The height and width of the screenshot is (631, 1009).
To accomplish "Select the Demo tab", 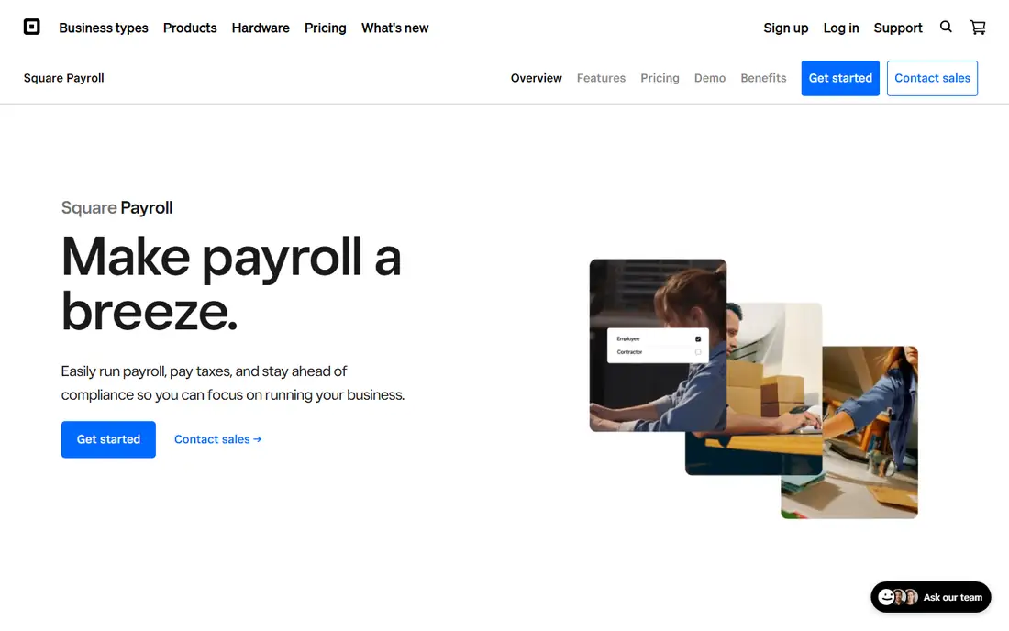I will pos(710,78).
